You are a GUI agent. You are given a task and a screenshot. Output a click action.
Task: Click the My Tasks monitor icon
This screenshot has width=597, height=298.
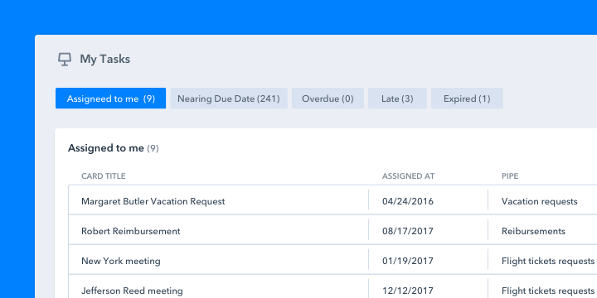point(65,60)
